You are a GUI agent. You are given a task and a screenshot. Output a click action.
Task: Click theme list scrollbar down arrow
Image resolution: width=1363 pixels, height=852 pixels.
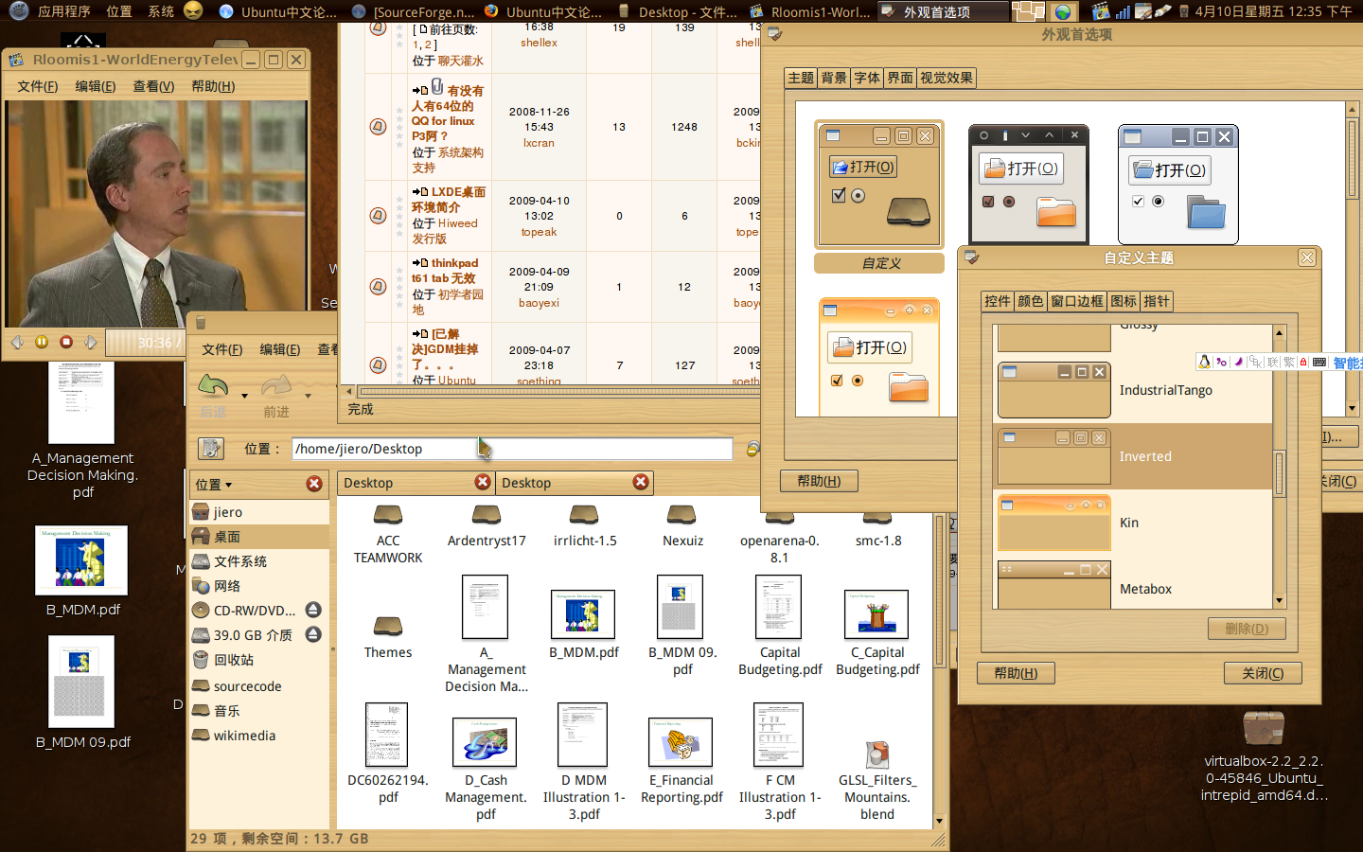(x=1280, y=601)
